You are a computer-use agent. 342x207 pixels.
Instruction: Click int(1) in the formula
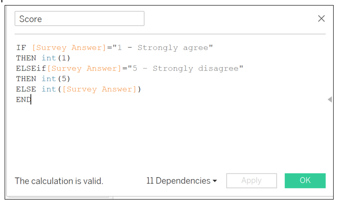point(56,58)
